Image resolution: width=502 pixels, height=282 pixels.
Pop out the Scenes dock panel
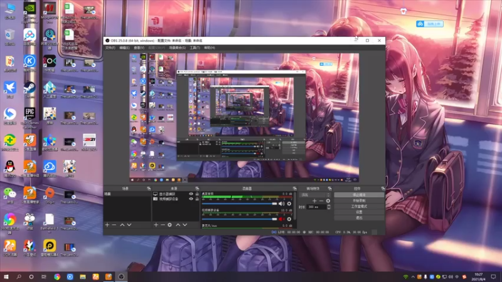click(x=149, y=189)
